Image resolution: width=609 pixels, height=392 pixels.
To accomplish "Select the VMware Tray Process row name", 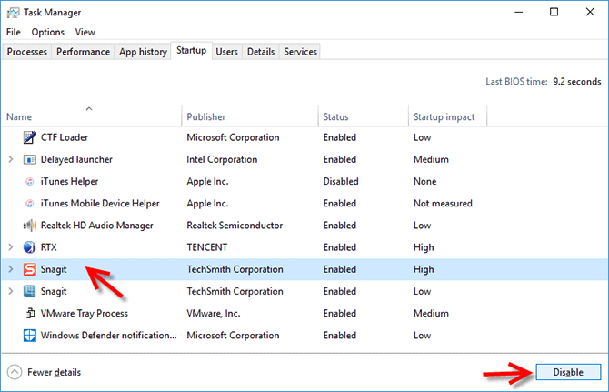I will [85, 313].
